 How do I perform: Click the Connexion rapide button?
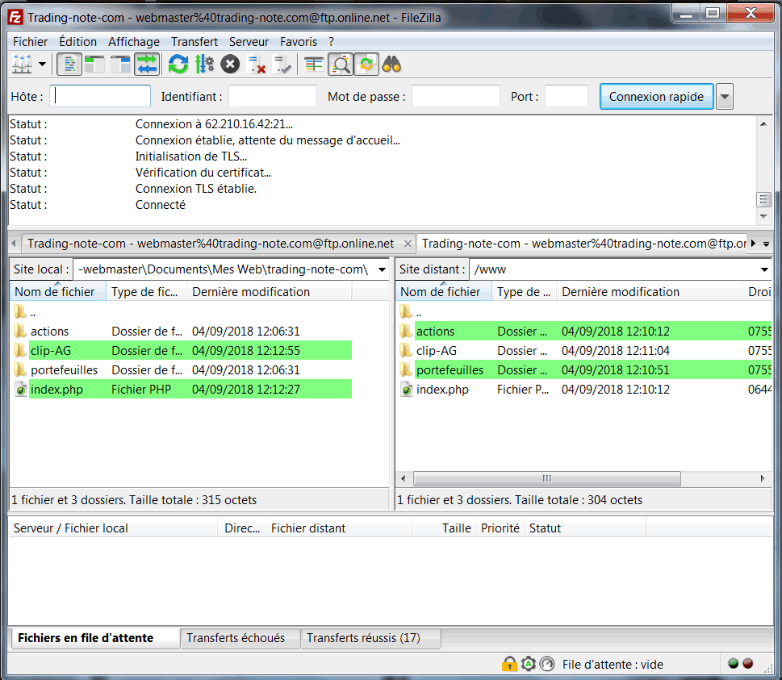tap(656, 97)
